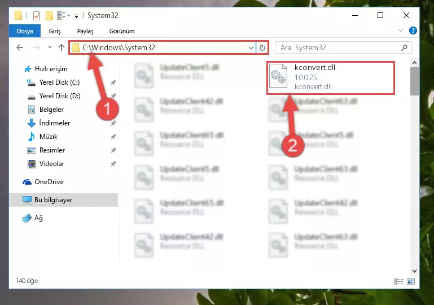Switch to details view icon in status bar

(398, 281)
